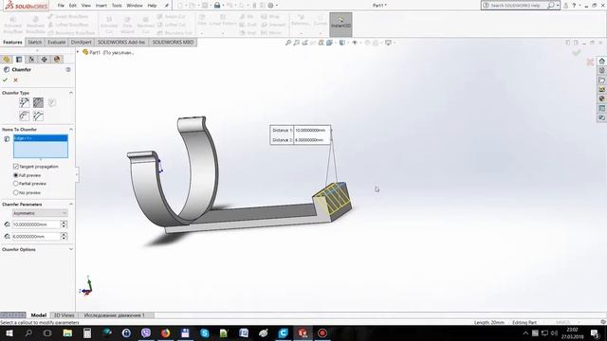Click the Distance 2 field in the left panel
This screenshot has width=607, height=341.
36,236
